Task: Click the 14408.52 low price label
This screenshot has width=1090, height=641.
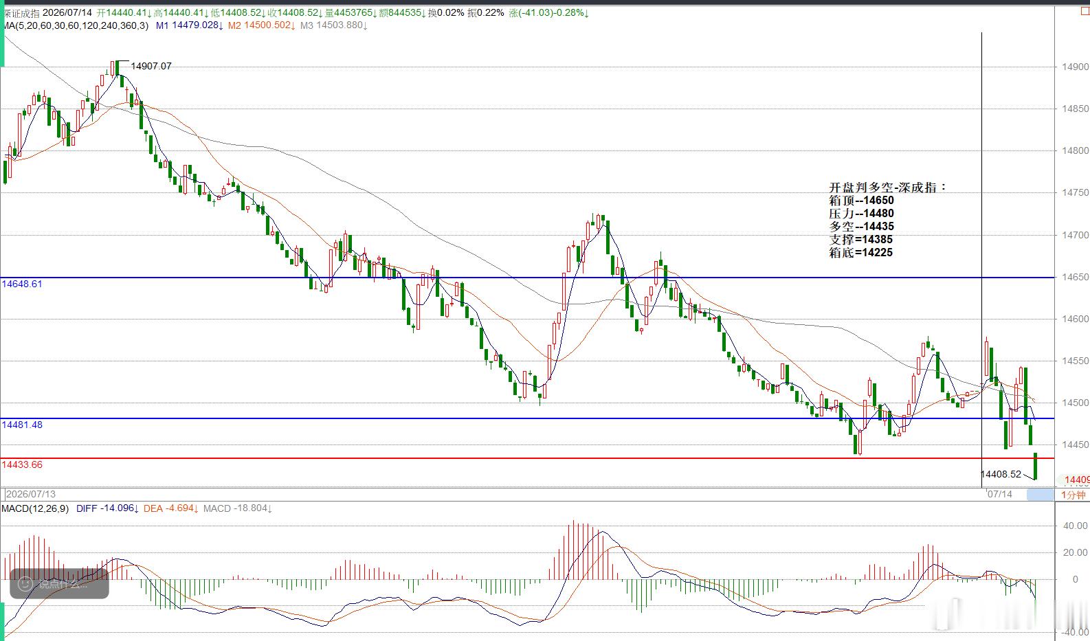Action: tap(1001, 474)
